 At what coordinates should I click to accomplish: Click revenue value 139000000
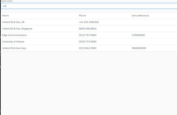(138, 35)
